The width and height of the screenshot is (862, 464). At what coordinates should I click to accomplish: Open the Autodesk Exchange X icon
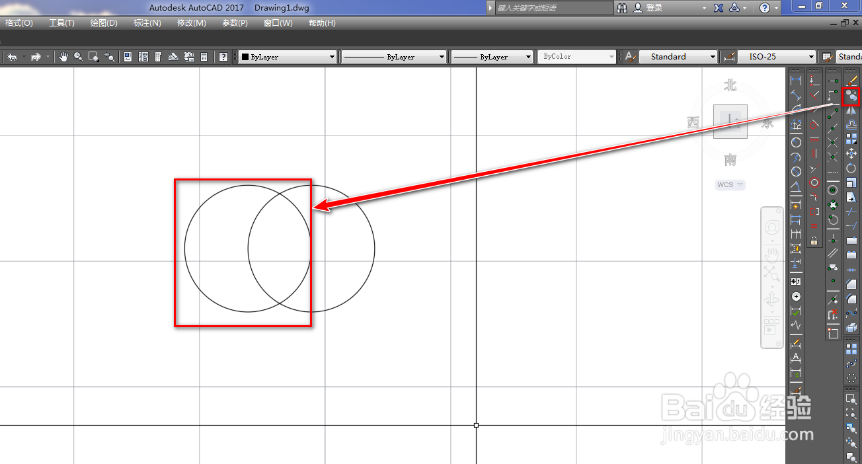click(x=719, y=8)
